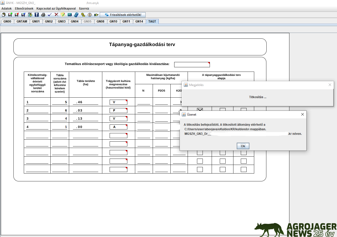Open the culture code dropdown showing A
This screenshot has height=237, width=337.
pos(118,127)
